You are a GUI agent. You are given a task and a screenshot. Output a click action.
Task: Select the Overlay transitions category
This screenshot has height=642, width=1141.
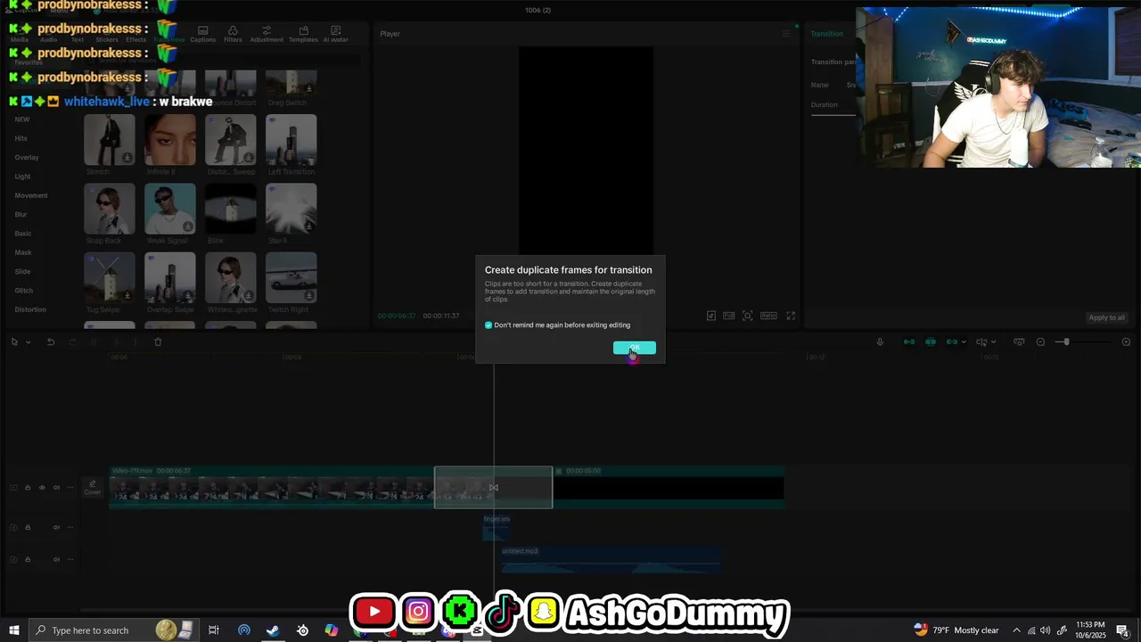point(27,158)
